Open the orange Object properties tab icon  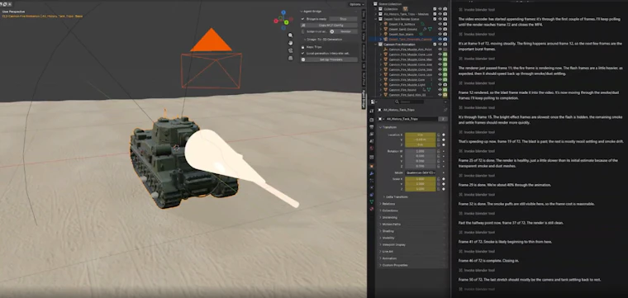click(371, 166)
